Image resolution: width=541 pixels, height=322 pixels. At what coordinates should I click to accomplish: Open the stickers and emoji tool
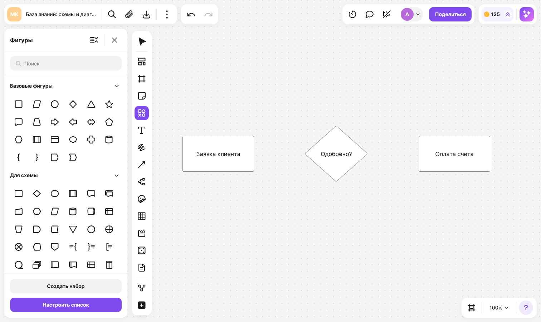[x=142, y=199]
